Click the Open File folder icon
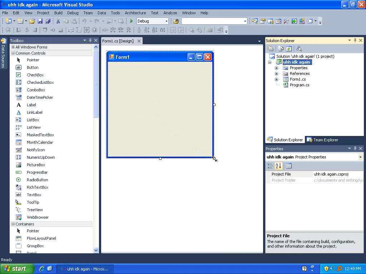366x274 pixels. tap(32, 21)
